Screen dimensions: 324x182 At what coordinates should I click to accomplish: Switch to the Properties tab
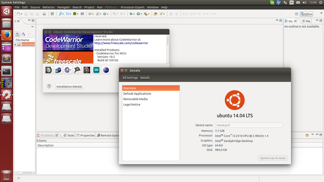86,135
